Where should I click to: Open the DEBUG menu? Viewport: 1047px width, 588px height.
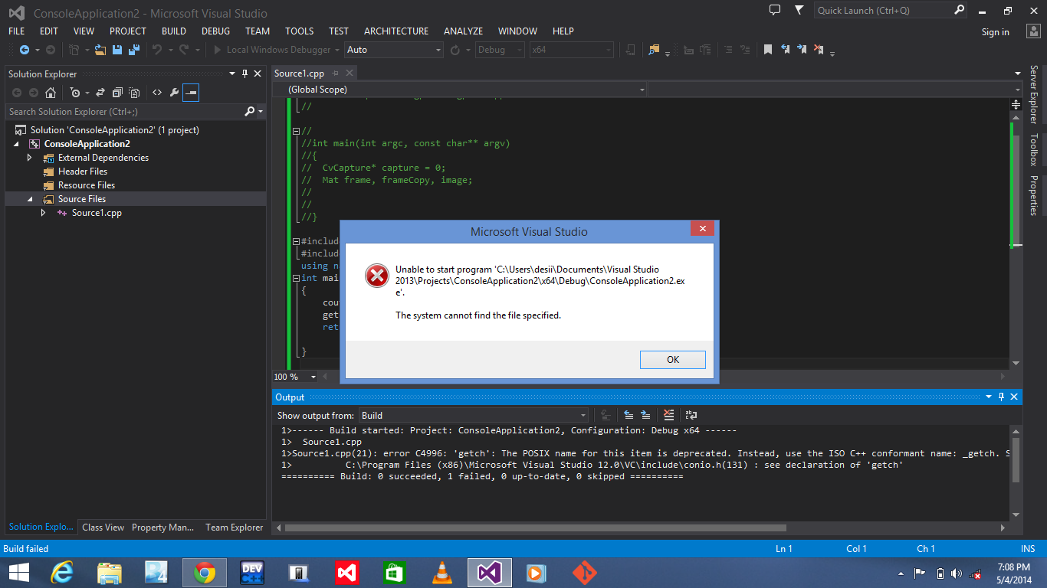click(216, 31)
